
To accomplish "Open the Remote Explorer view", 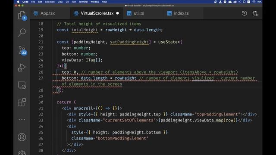I will [22, 85].
